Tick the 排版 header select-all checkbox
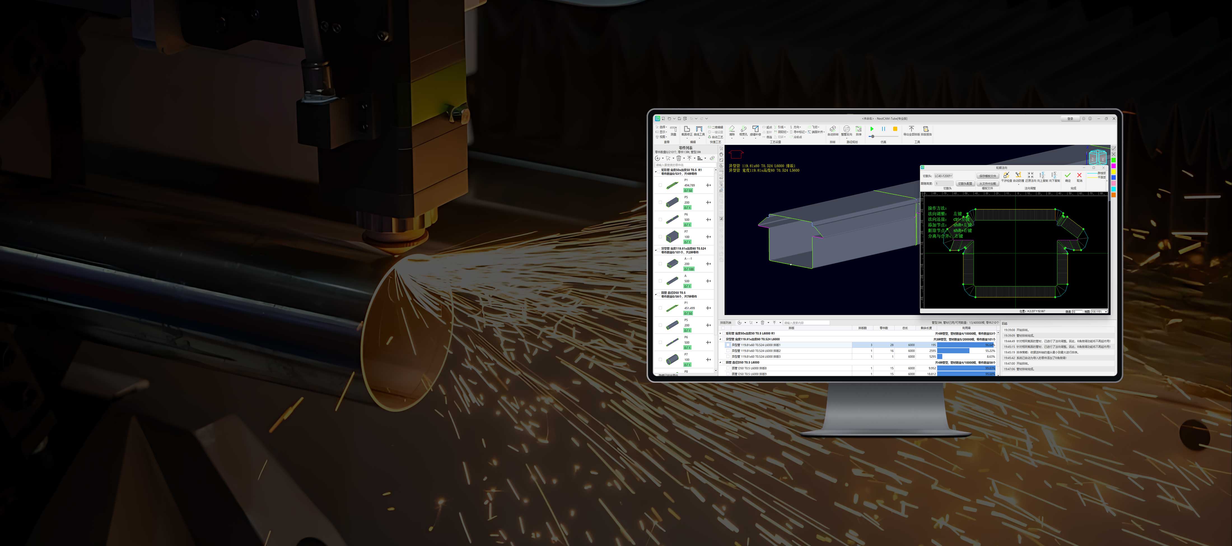This screenshot has height=546, width=1232. pyautogui.click(x=723, y=328)
